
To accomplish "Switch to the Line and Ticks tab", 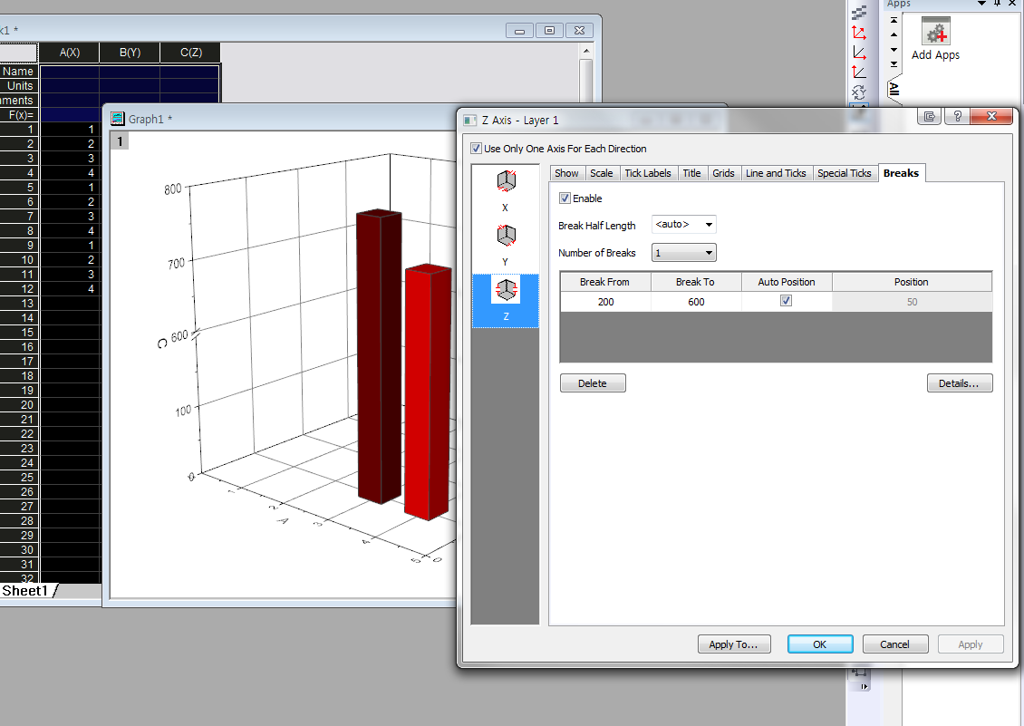I will click(x=776, y=173).
